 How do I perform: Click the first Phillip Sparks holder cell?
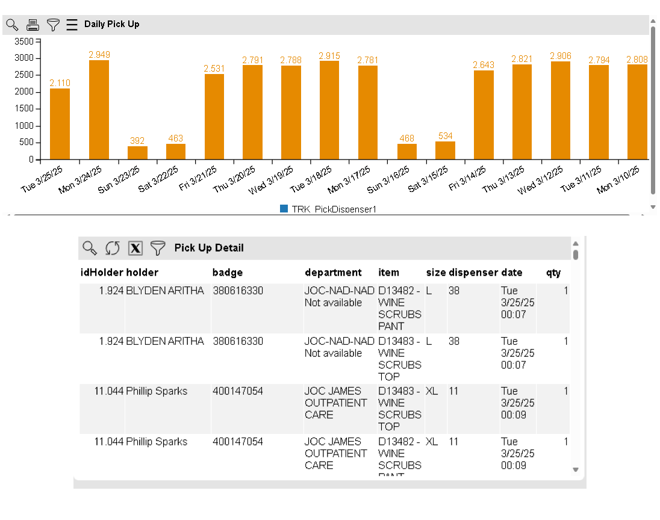(x=157, y=391)
